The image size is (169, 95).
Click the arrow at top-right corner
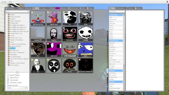pyautogui.click(x=167, y=2)
